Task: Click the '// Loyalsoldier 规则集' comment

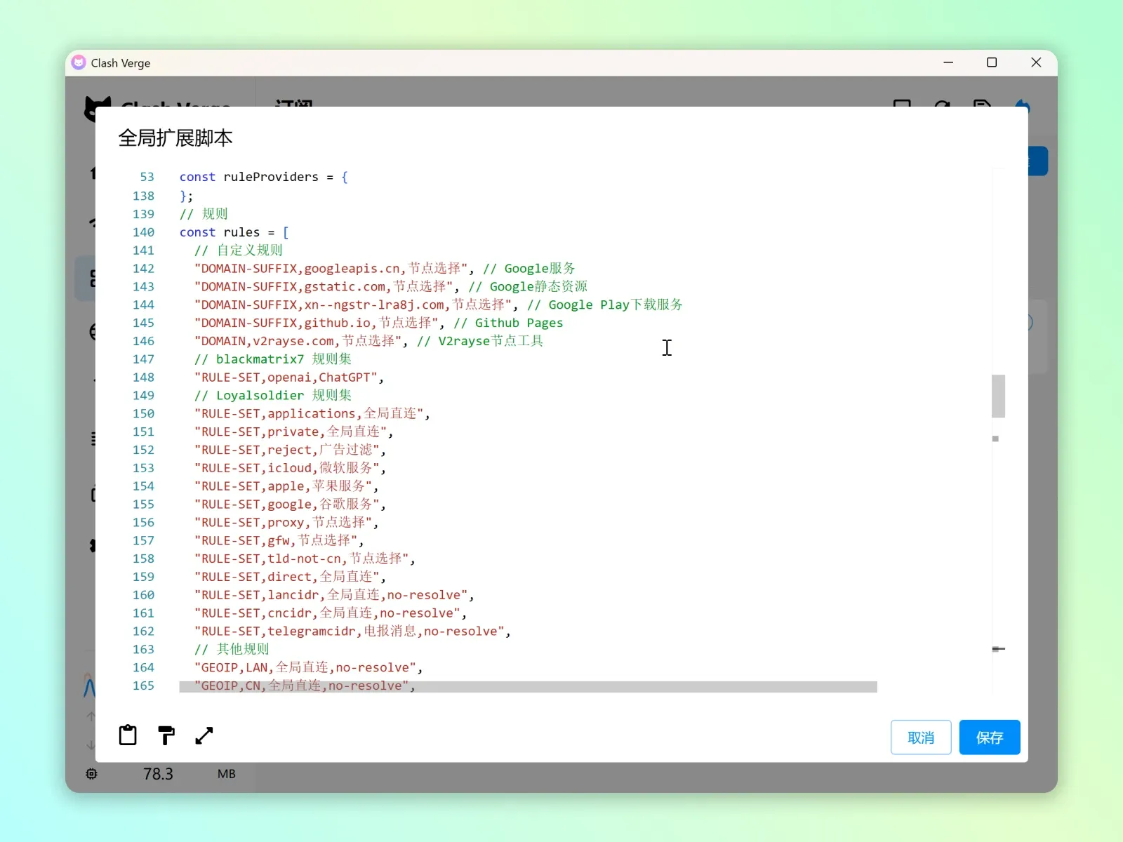Action: (x=273, y=396)
